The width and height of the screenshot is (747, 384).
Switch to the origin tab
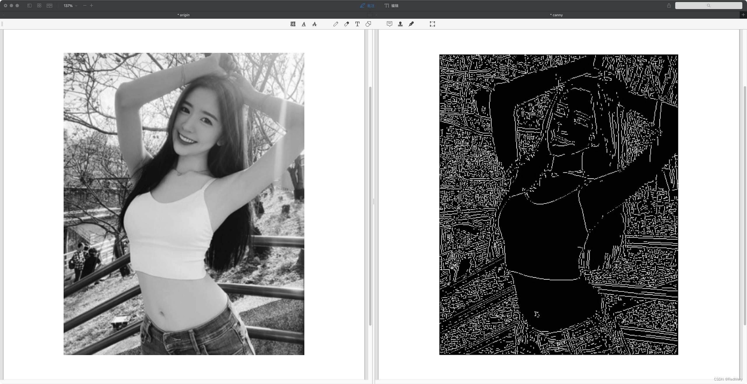pyautogui.click(x=183, y=15)
